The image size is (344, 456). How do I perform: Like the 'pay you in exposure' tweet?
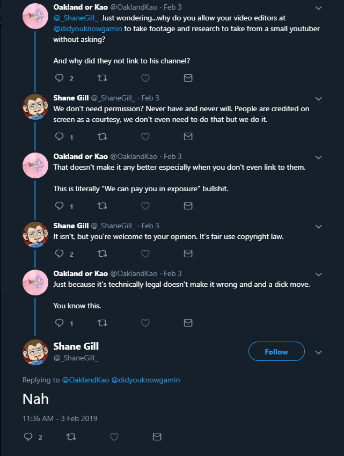click(x=145, y=206)
